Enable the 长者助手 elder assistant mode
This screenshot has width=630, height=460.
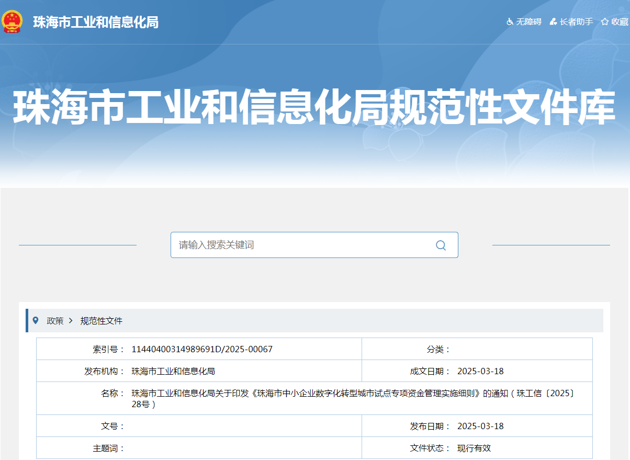(576, 21)
